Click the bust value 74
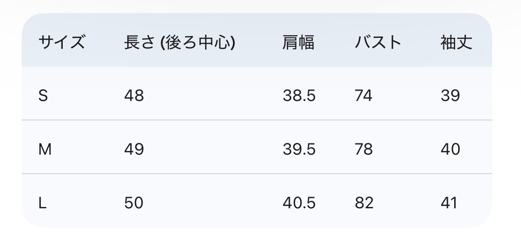Viewport: 521px width, 243px height. 363,96
